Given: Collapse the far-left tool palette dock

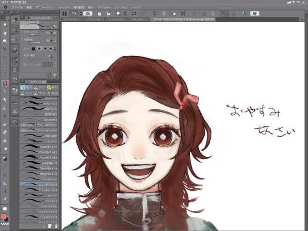Looking at the screenshot, I should [x=1, y=12].
